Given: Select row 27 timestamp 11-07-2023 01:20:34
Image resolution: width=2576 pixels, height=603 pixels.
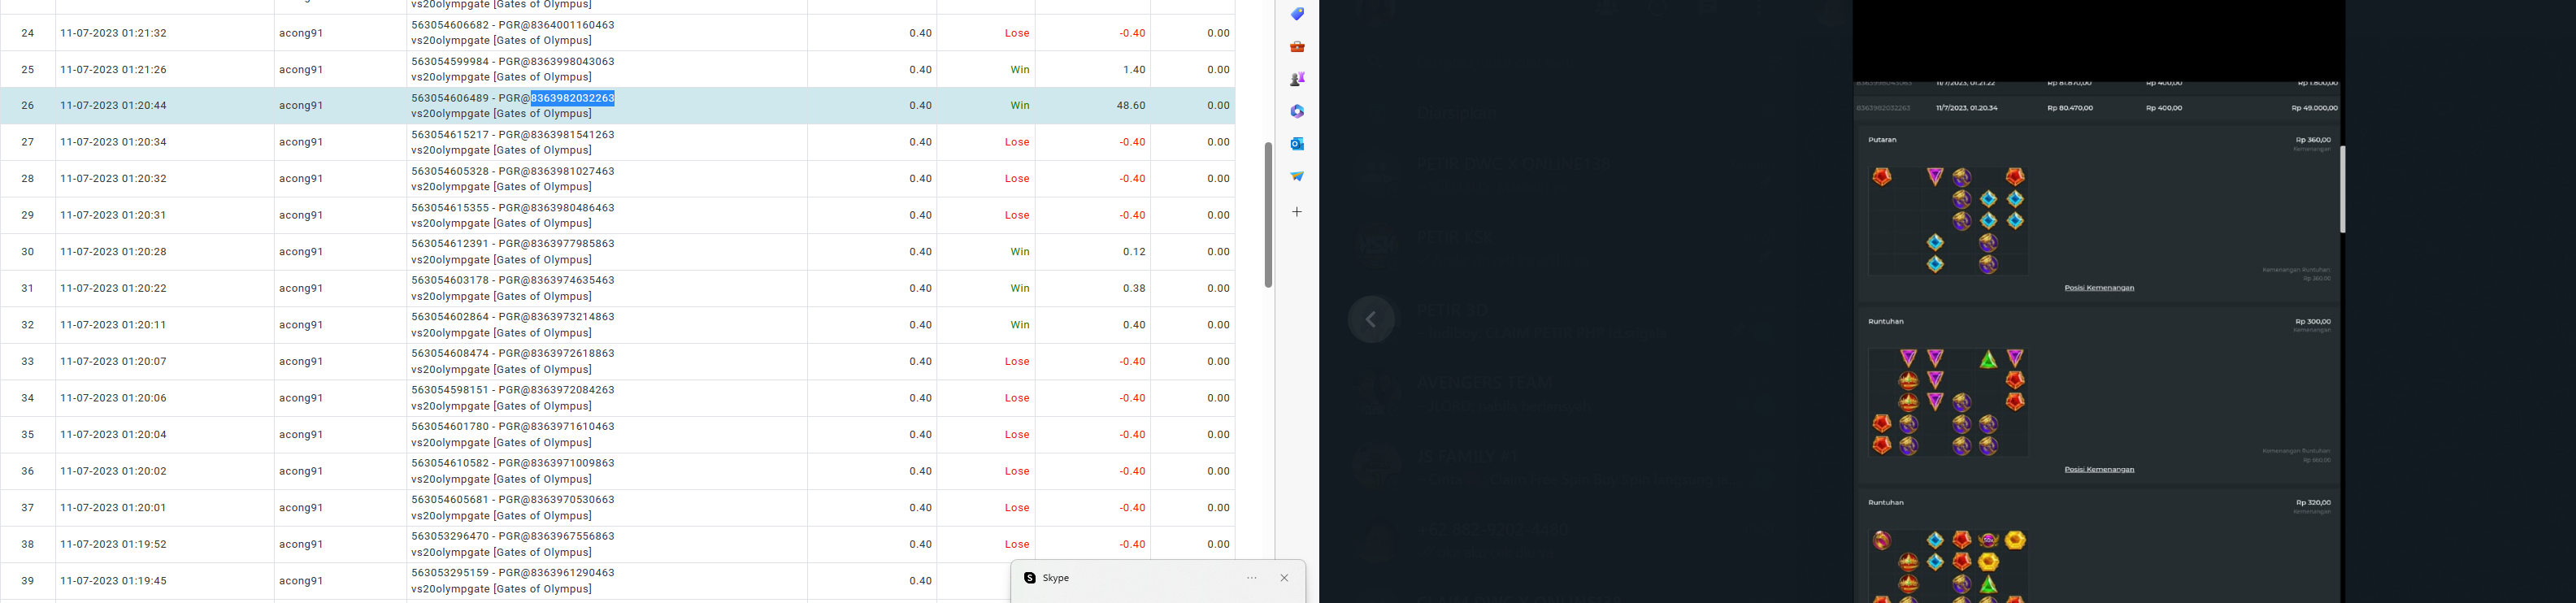Looking at the screenshot, I should click(114, 142).
